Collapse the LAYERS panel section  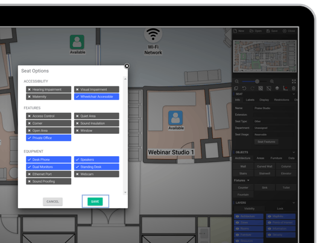294,203
